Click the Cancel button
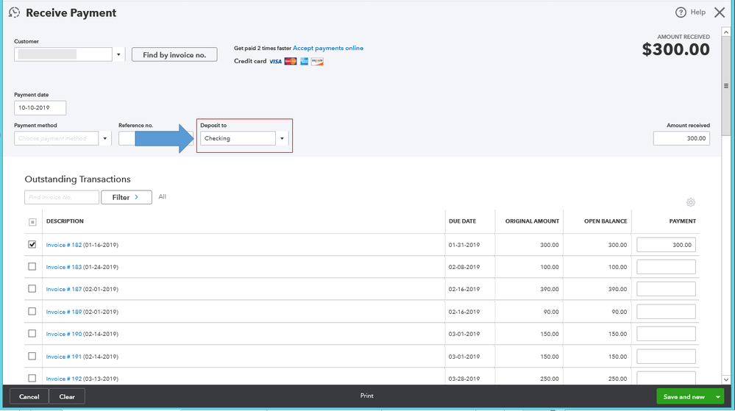The height and width of the screenshot is (411, 735). pos(29,396)
